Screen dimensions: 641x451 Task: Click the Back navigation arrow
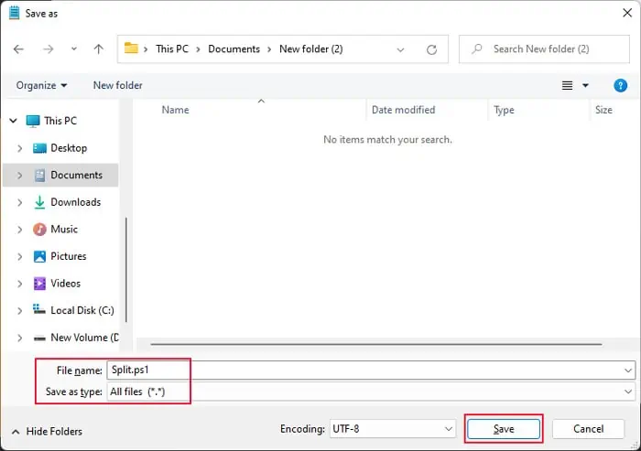pyautogui.click(x=18, y=49)
